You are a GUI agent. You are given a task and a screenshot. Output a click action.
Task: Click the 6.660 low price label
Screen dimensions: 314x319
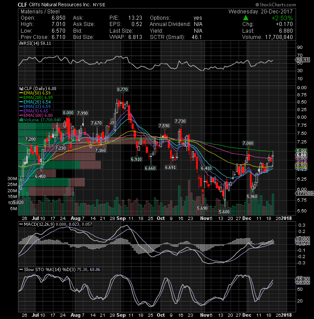150,168
